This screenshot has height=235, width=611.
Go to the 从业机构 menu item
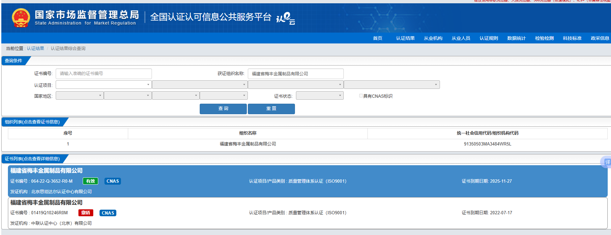coord(433,38)
